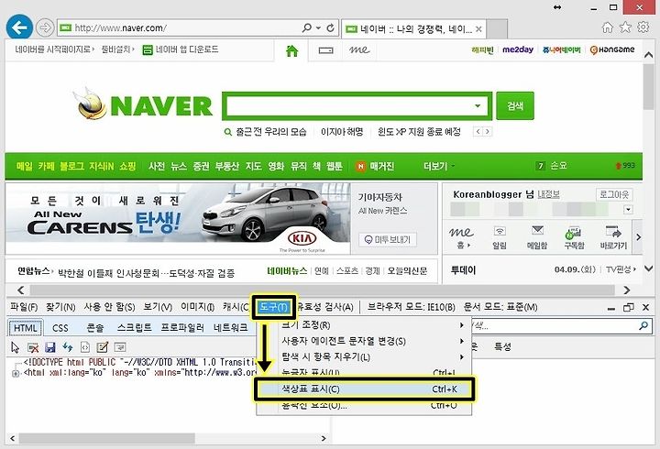Open the 사용자 에이전트 문자열 변경(S) submenu
Image resolution: width=660 pixels, height=449 pixels.
click(364, 341)
